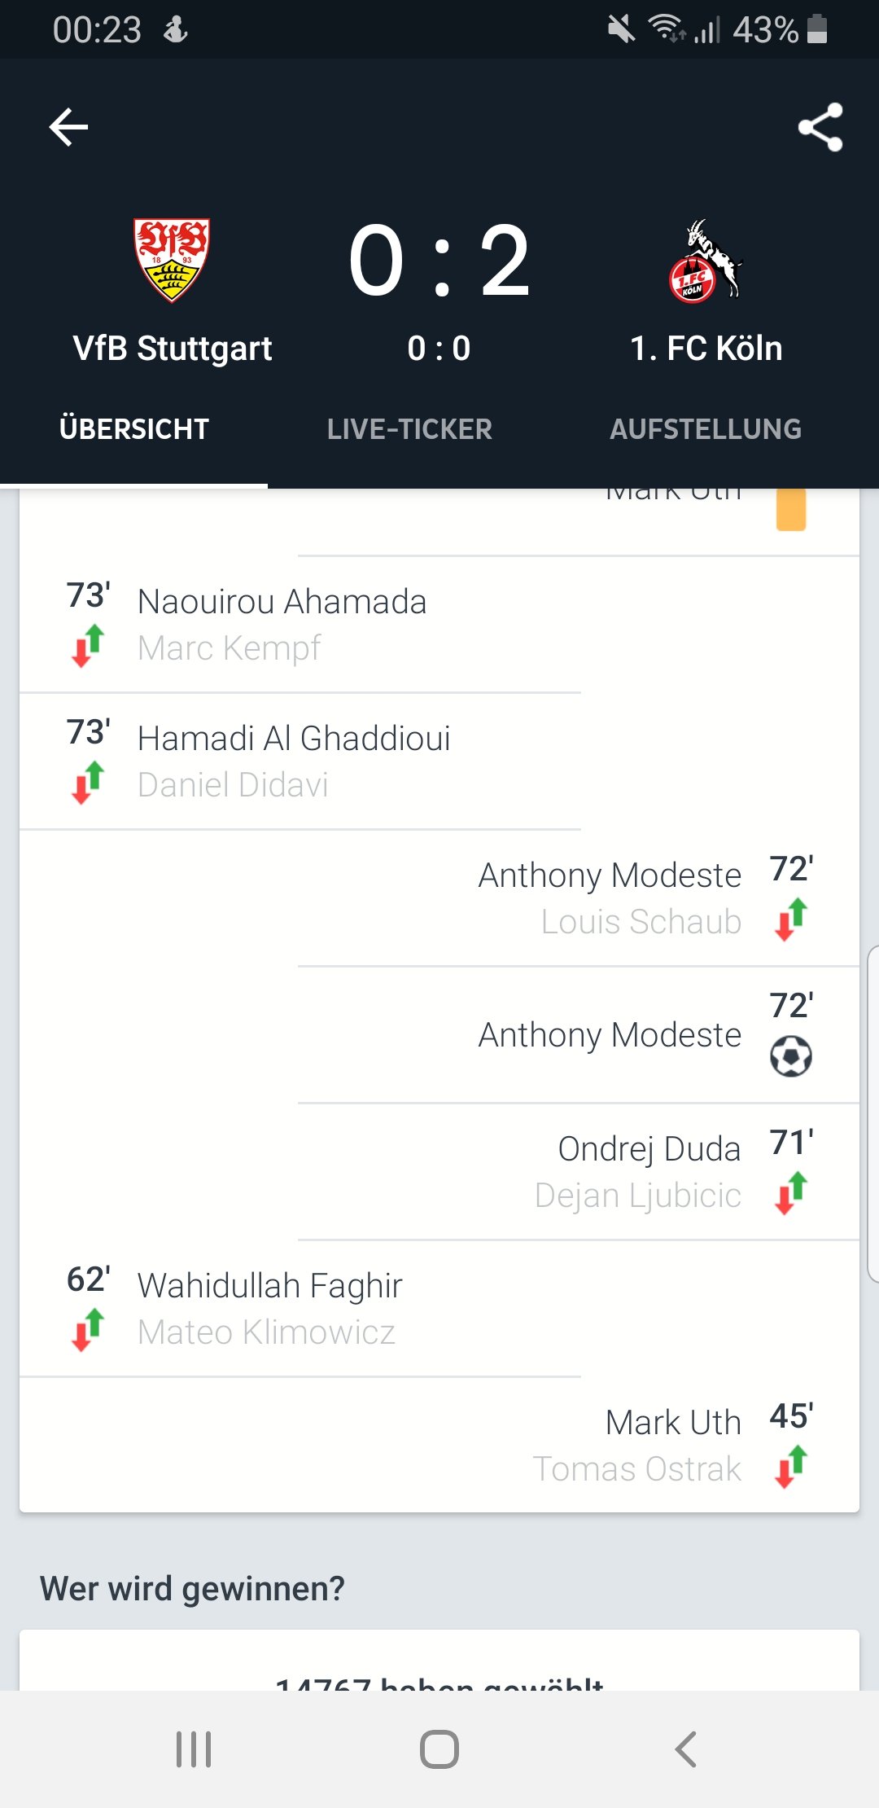
Task: Tap the 0 : 2 match score
Action: point(439,262)
